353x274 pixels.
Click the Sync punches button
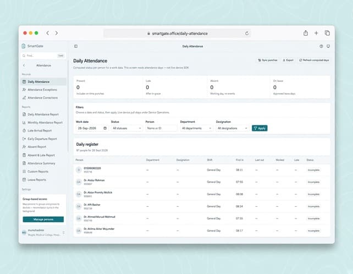pyautogui.click(x=267, y=60)
